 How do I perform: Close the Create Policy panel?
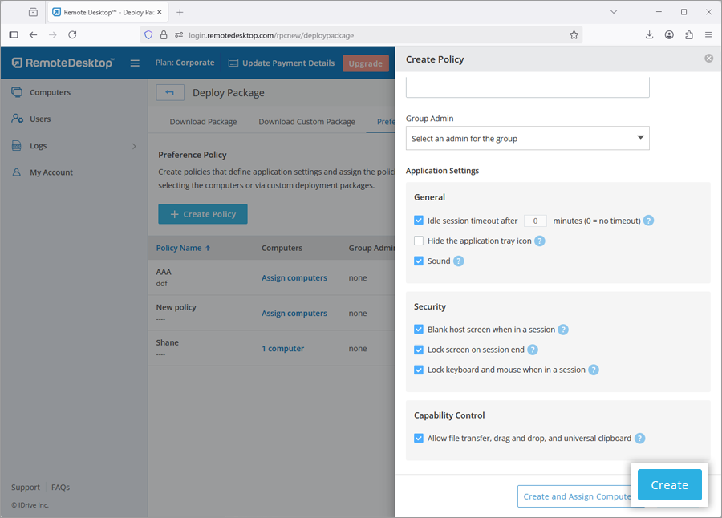click(708, 59)
